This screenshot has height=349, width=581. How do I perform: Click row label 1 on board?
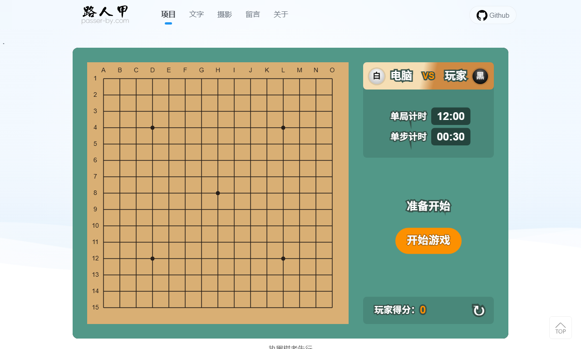click(x=95, y=79)
